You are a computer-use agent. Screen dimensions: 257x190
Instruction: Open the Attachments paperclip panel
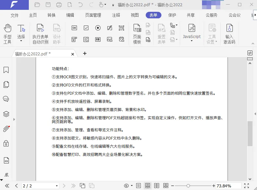pos(6,129)
